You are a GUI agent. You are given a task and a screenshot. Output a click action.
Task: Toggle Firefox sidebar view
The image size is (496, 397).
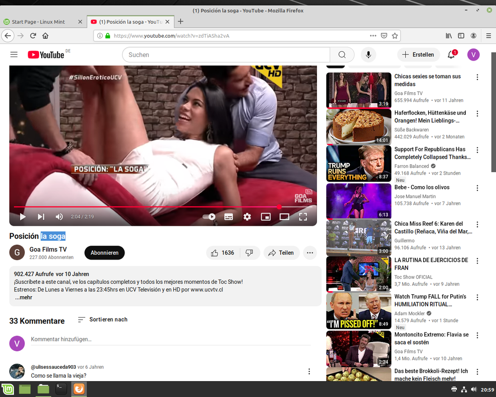click(461, 35)
